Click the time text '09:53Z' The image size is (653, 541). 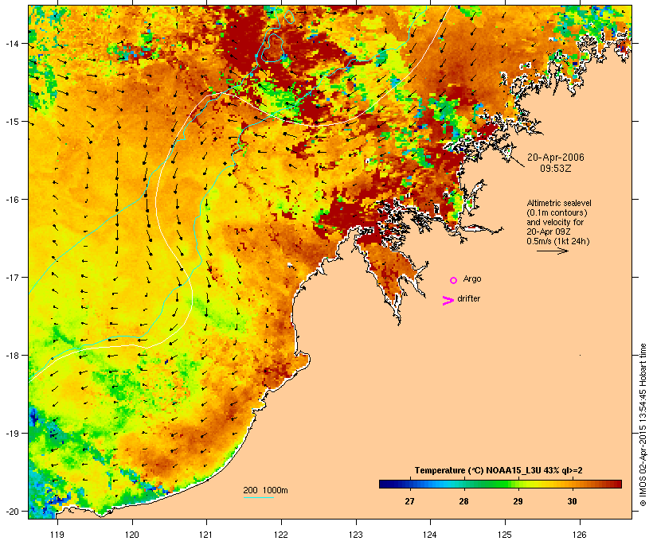pyautogui.click(x=556, y=169)
